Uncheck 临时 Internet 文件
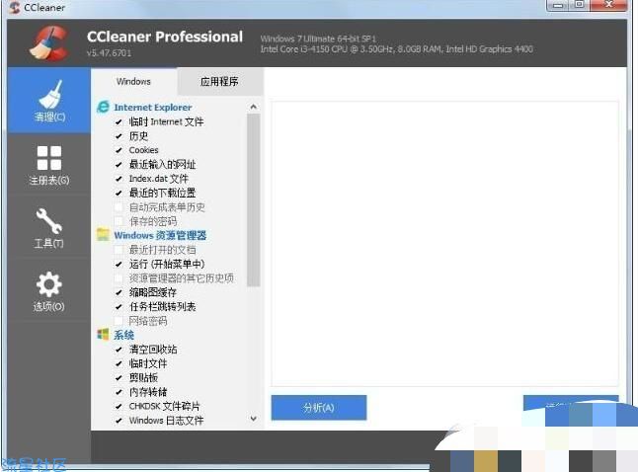The width and height of the screenshot is (638, 472). tap(119, 121)
